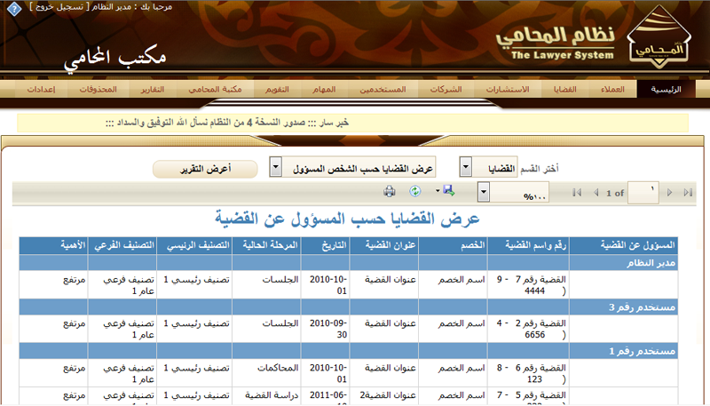
Task: Open the إعدادات settings tab
Action: tap(41, 89)
